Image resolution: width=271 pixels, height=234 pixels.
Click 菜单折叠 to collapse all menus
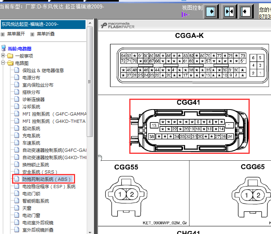(x=46, y=34)
